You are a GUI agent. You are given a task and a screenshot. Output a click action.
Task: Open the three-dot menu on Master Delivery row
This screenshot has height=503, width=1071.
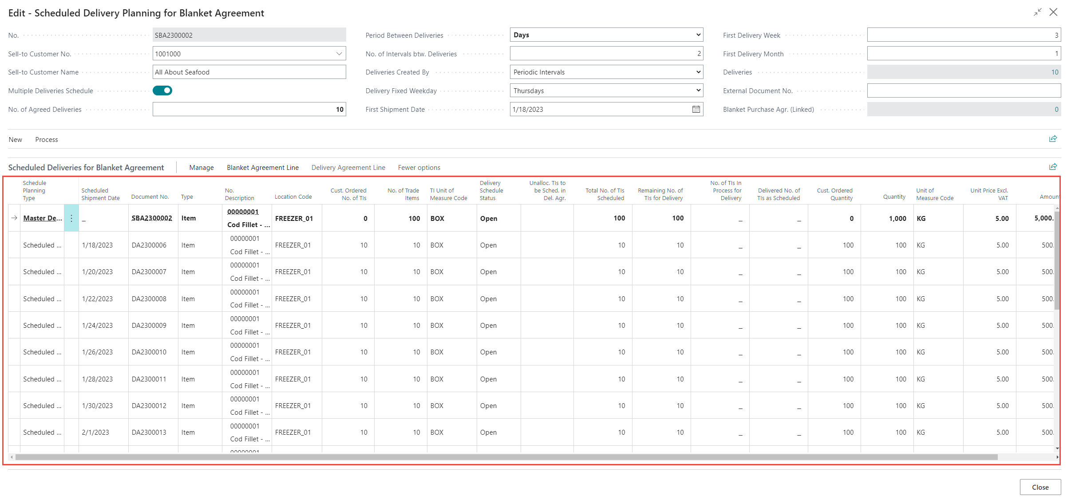tap(71, 218)
